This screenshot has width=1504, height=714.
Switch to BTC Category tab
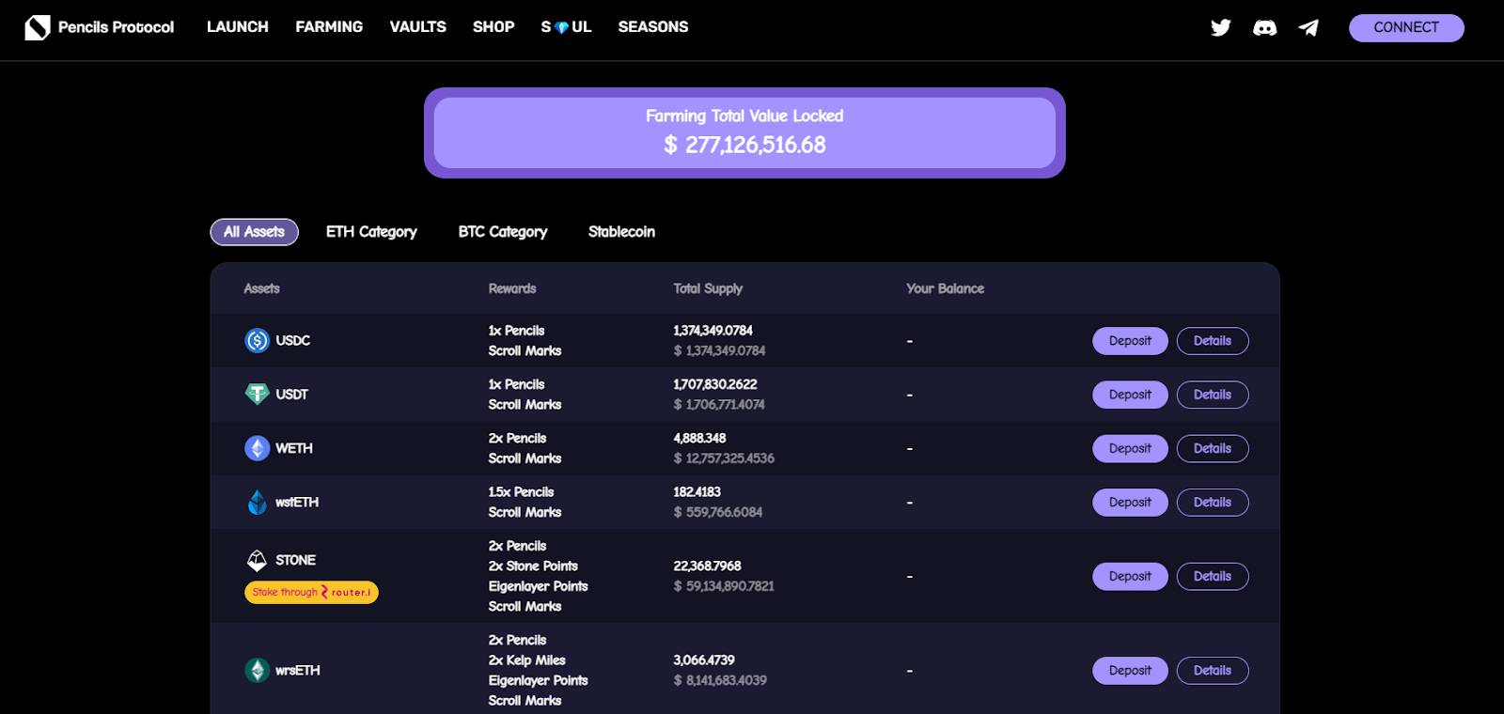pyautogui.click(x=503, y=232)
